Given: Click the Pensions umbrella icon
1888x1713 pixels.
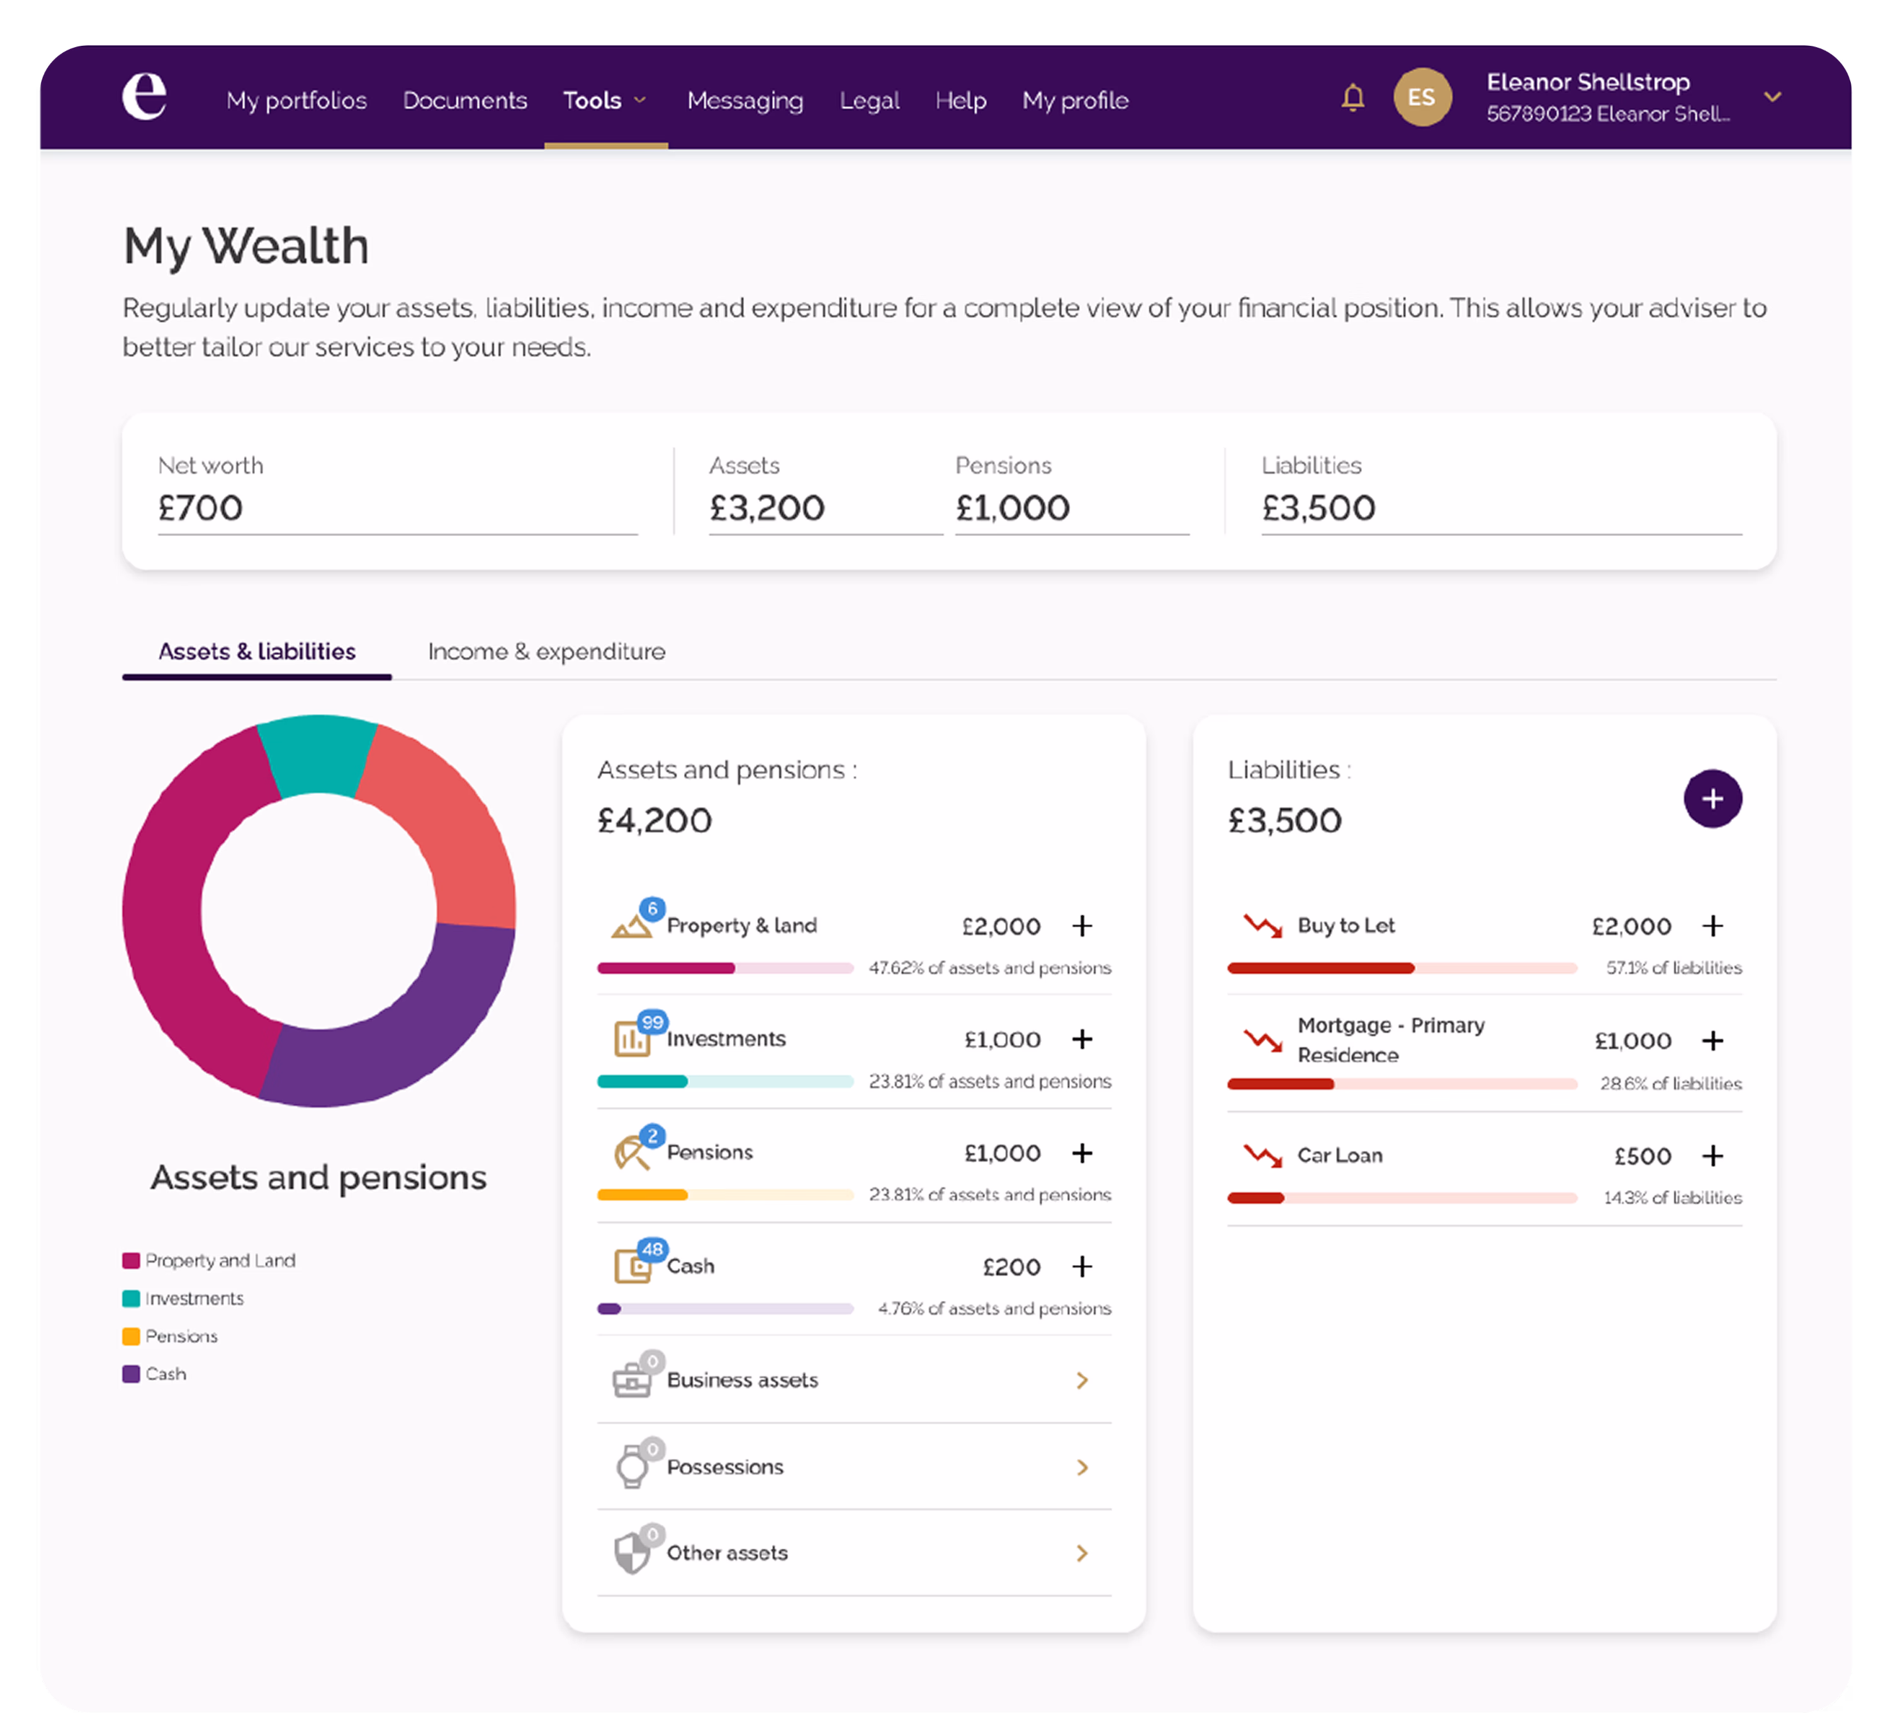Looking at the screenshot, I should [x=631, y=1153].
